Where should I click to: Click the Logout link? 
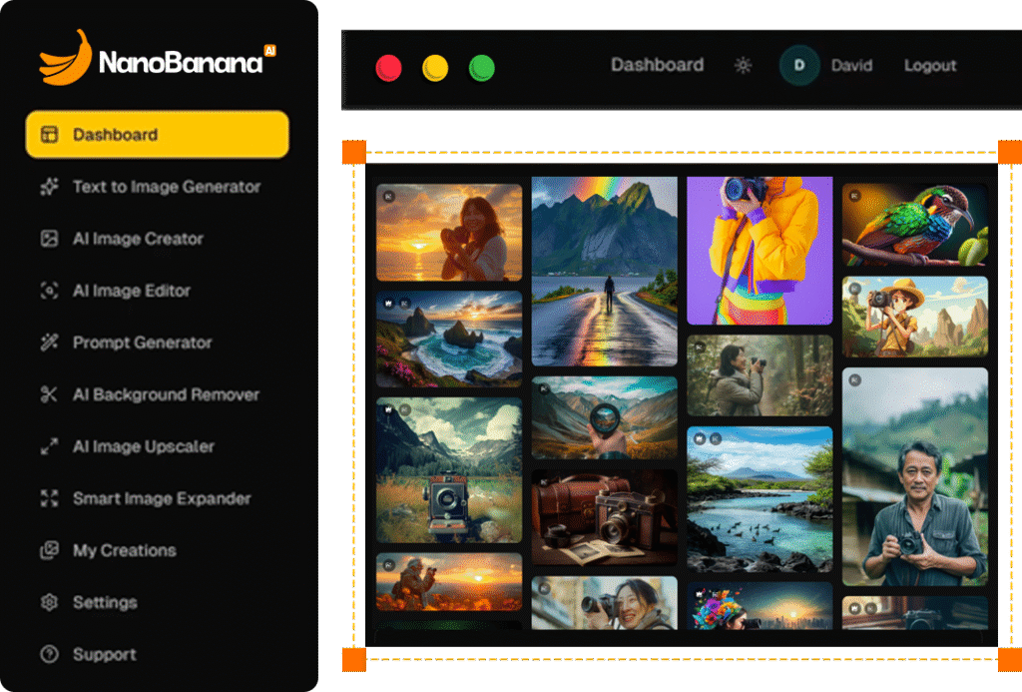tap(930, 66)
